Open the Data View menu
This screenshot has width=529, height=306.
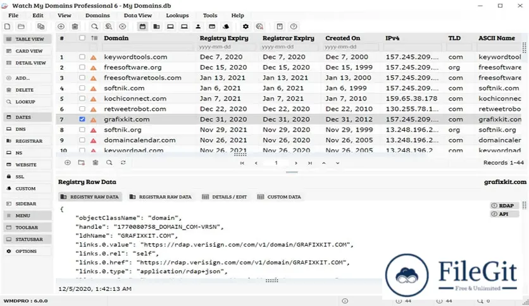(138, 16)
